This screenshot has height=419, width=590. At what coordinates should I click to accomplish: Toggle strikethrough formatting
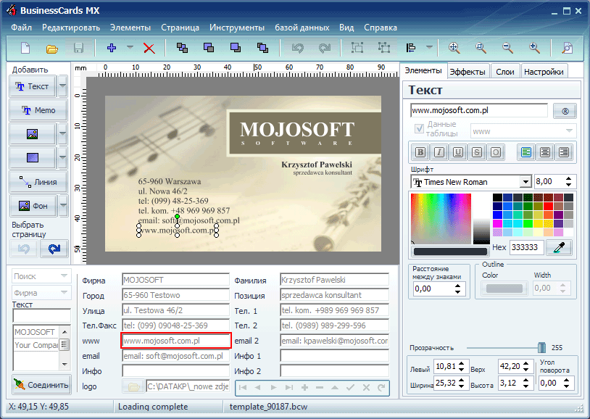click(x=477, y=152)
